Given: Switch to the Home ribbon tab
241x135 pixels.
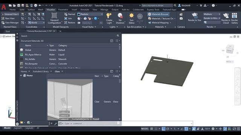Looking at the screenshot, I should click(12, 10).
